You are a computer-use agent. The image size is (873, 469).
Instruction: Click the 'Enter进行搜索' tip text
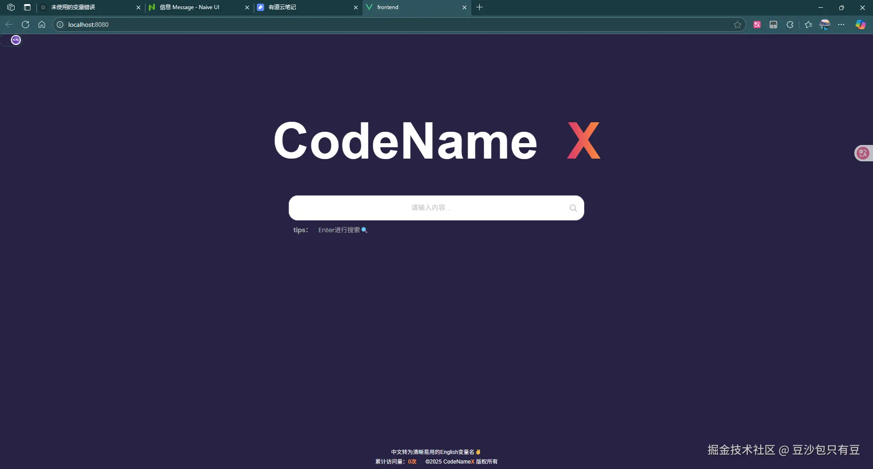339,230
